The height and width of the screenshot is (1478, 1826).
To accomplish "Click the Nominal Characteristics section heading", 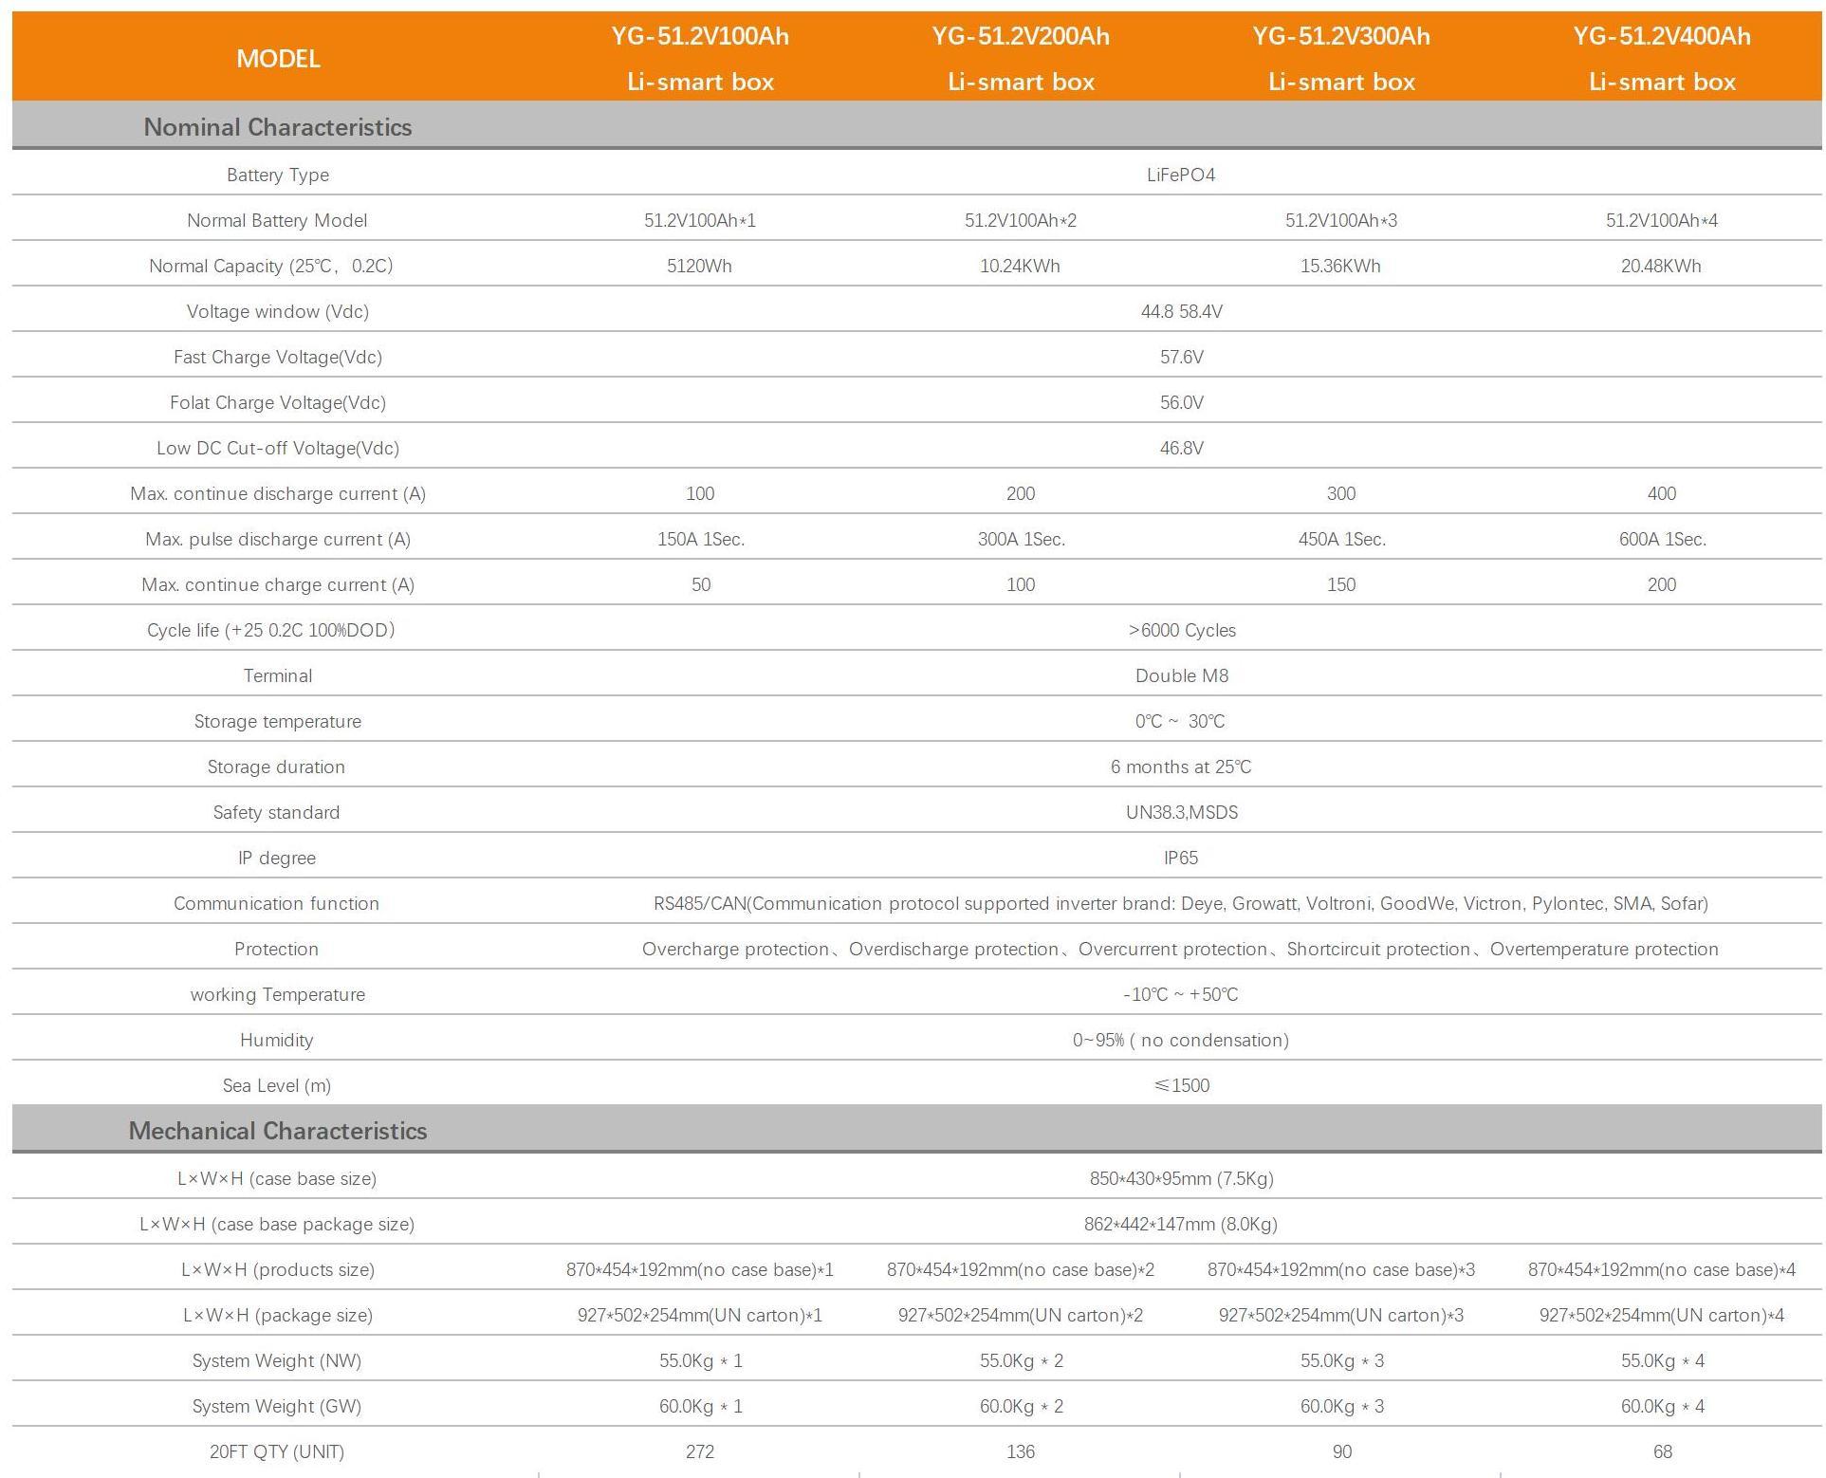I will tap(278, 127).
